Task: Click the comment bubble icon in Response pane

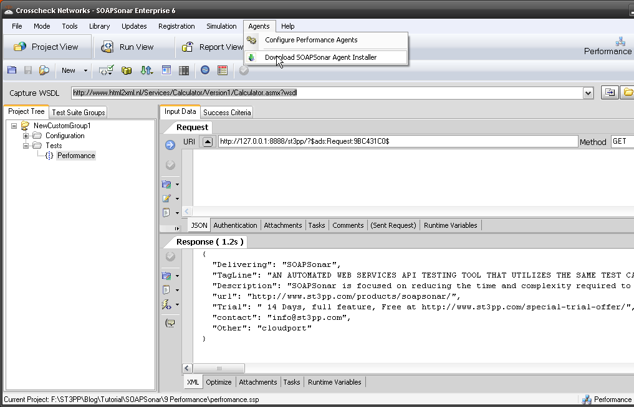Action: click(x=170, y=323)
